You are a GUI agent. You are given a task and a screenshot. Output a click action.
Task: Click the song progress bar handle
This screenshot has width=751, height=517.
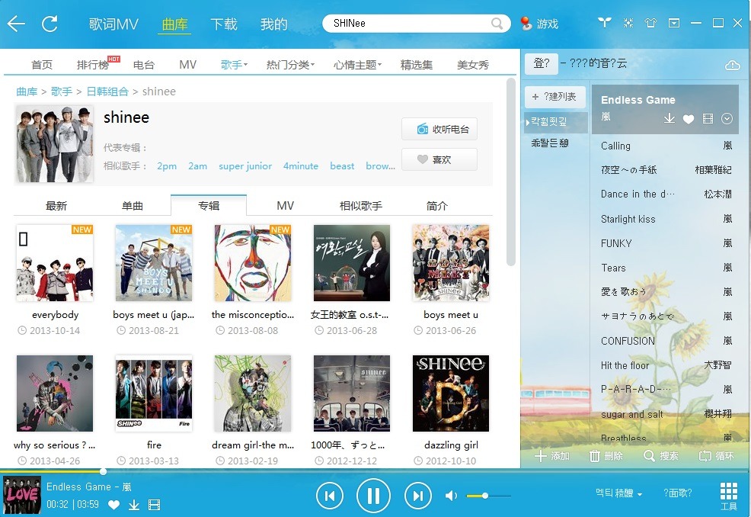click(103, 471)
